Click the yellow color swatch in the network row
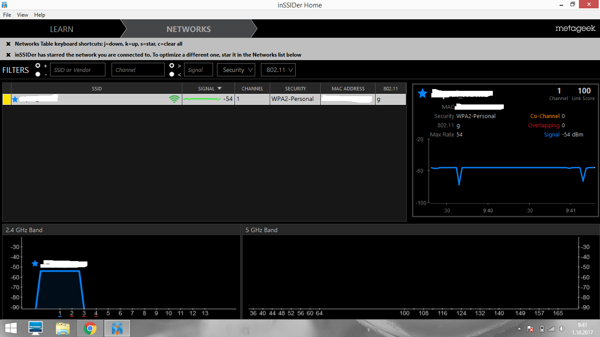 (7, 99)
